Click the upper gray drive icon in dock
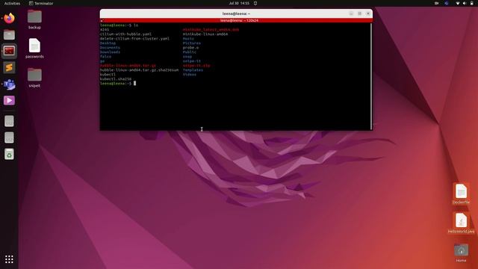This screenshot has width=478, height=269. (9, 121)
